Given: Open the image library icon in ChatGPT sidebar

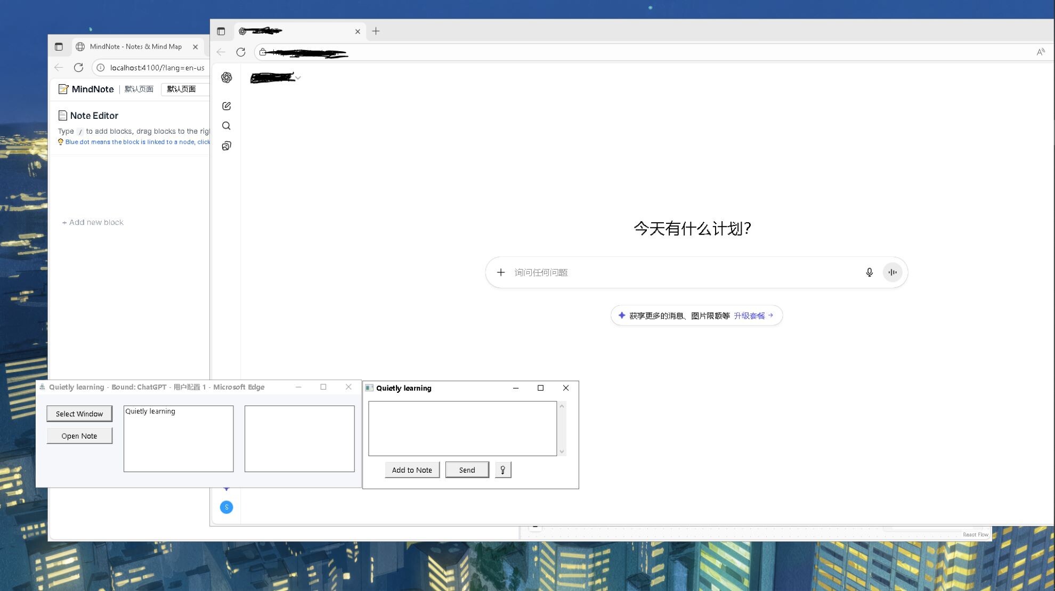Looking at the screenshot, I should point(226,145).
